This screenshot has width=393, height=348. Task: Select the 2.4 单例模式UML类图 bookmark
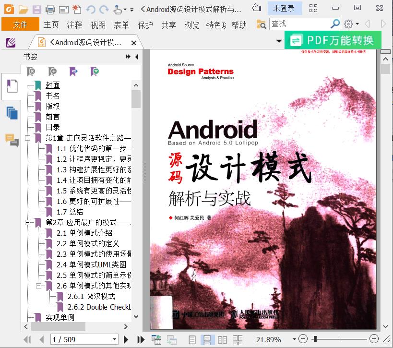pyautogui.click(x=91, y=265)
